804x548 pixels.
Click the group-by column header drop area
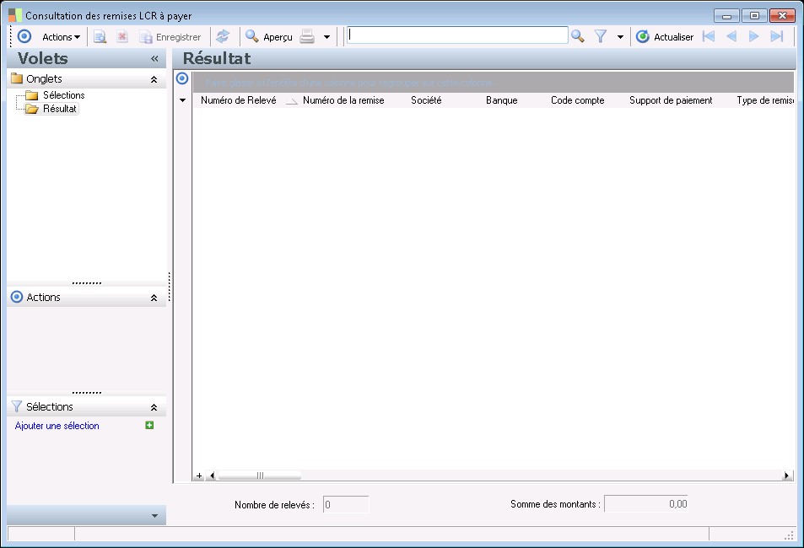point(494,83)
